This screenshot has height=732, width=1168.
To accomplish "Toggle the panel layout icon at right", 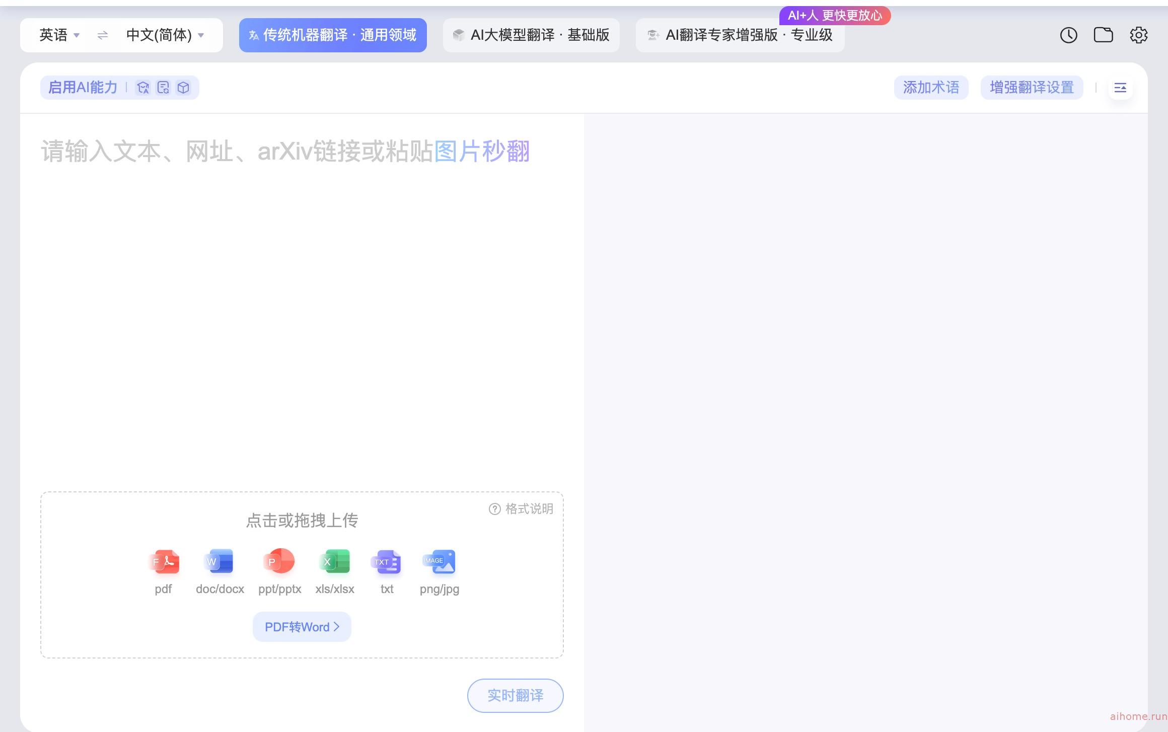I will pyautogui.click(x=1120, y=88).
